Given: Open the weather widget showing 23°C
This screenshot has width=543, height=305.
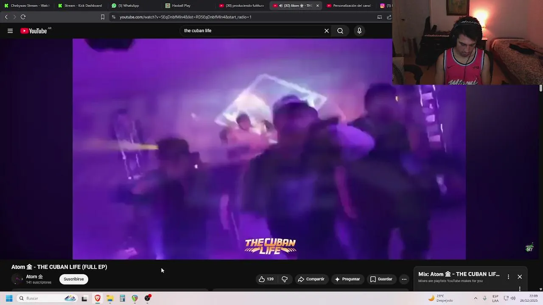Looking at the screenshot, I should [x=440, y=298].
